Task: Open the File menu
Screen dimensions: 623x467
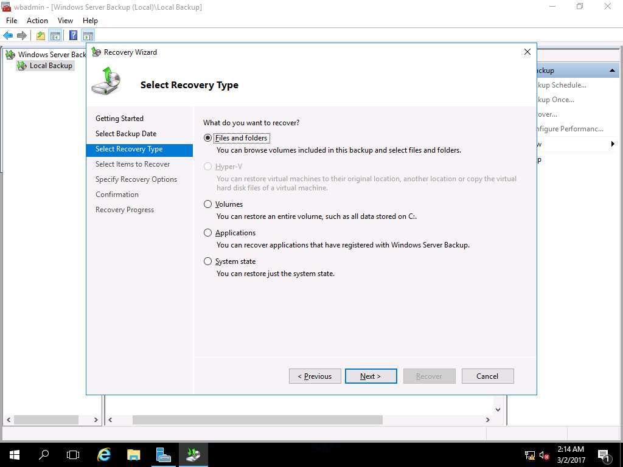Action: pyautogui.click(x=12, y=21)
